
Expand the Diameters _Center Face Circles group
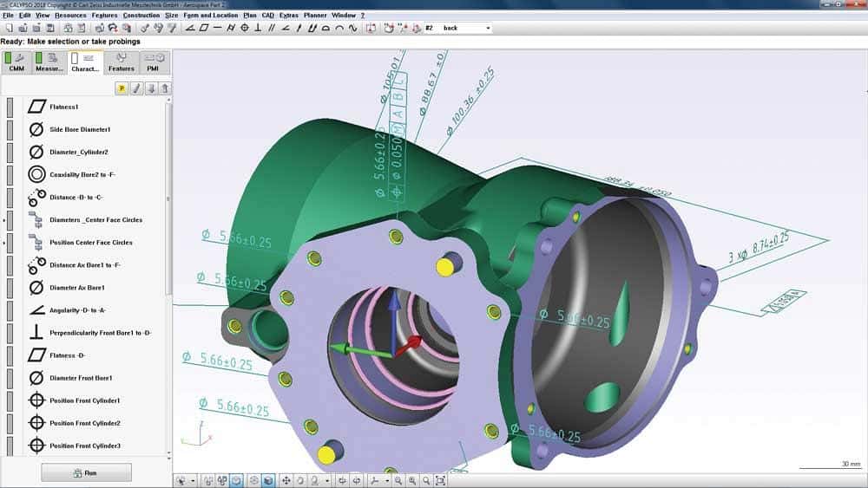3,220
